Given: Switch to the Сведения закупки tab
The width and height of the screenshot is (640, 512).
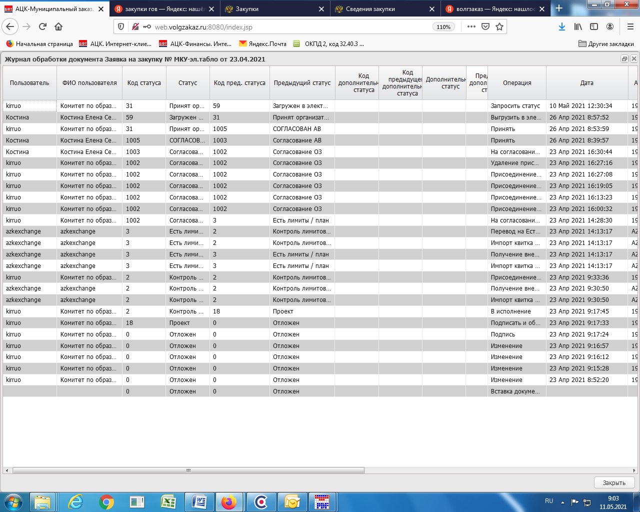Looking at the screenshot, I should pyautogui.click(x=370, y=9).
